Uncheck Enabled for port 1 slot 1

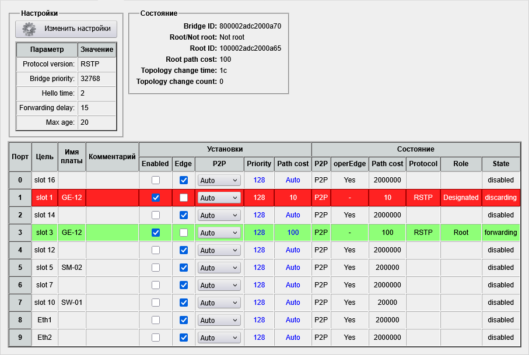click(x=156, y=198)
